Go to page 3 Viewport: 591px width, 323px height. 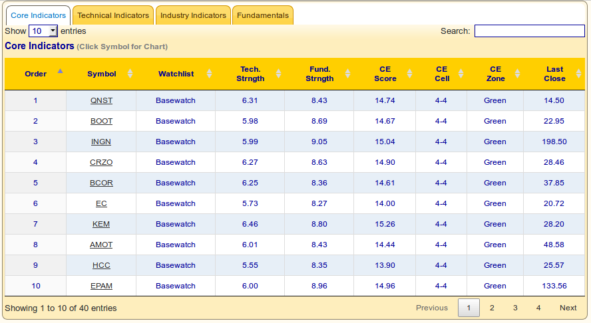click(515, 308)
